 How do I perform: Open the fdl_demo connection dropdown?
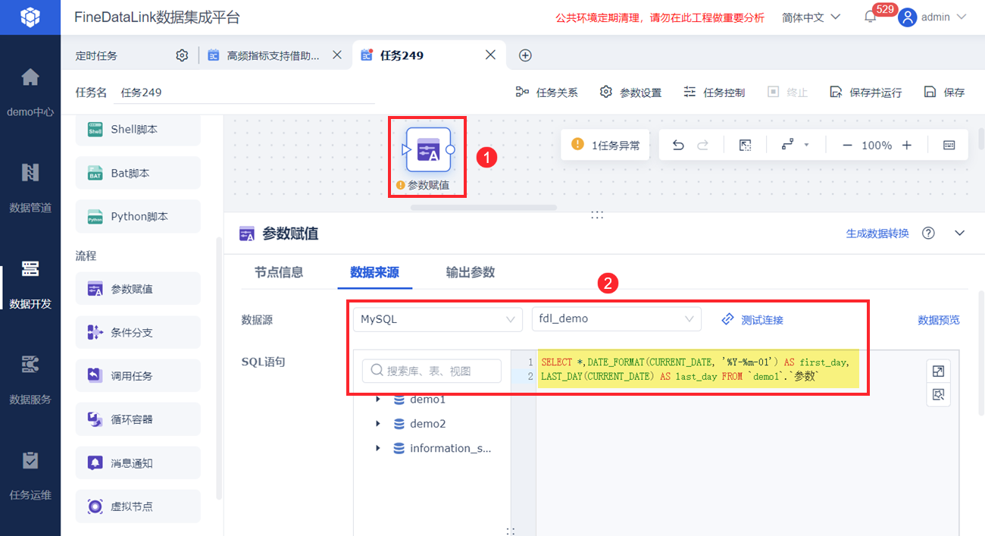coord(617,319)
